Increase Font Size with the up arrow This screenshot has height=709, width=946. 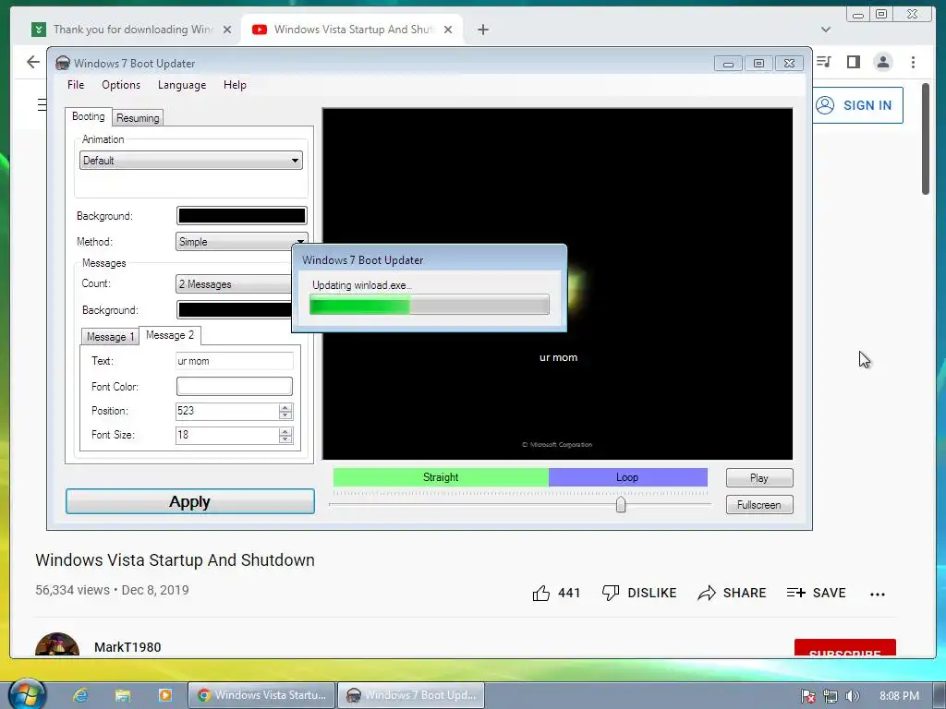285,431
